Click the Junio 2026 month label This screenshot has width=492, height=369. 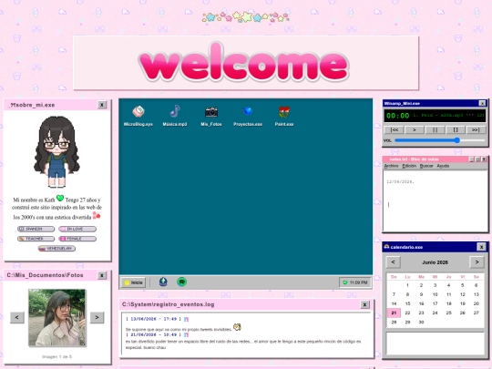click(435, 262)
